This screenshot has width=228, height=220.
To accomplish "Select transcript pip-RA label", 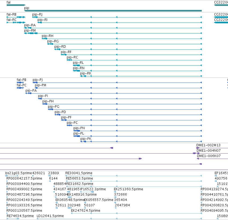I will tap(30, 25).
